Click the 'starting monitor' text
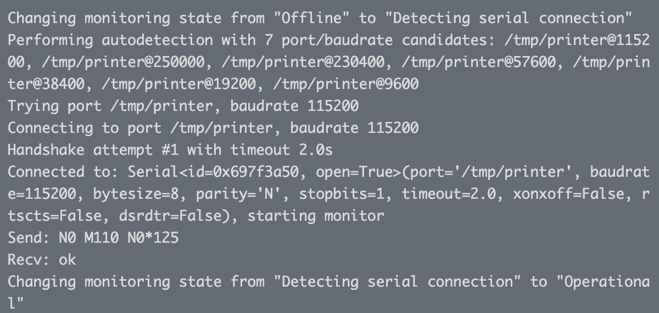This screenshot has width=659, height=313. tap(316, 216)
